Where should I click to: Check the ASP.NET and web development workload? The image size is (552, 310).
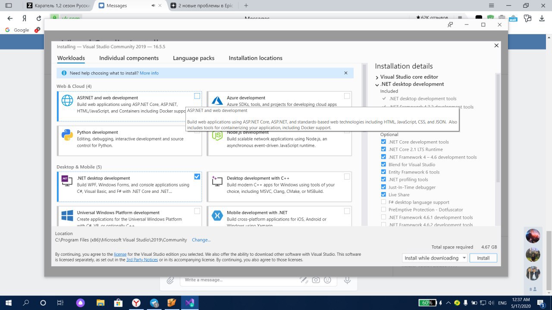tap(197, 96)
